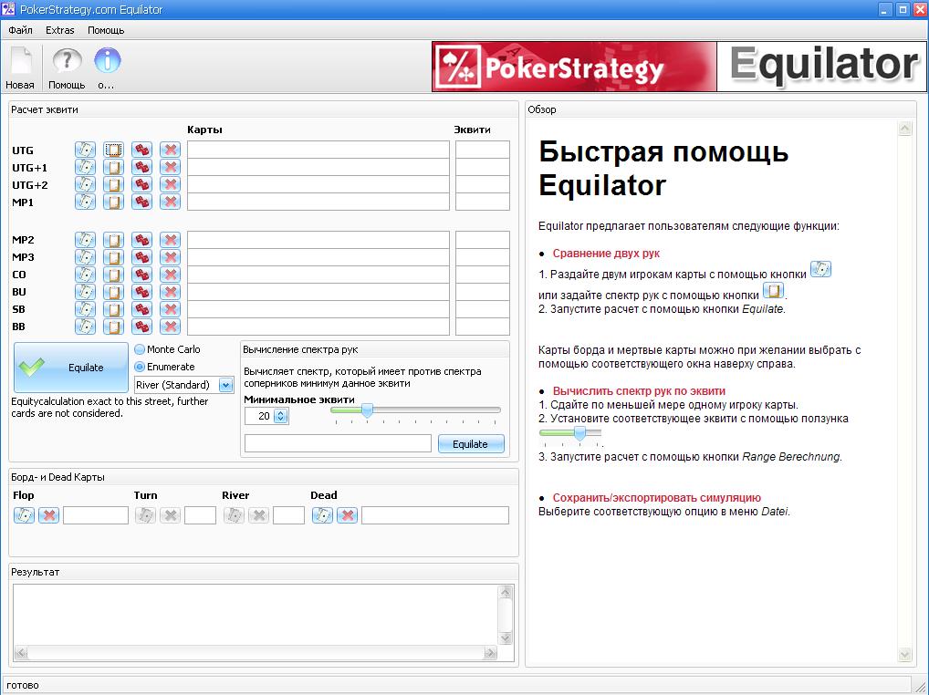Click the Dead cards input field
This screenshot has width=929, height=695.
(435, 515)
